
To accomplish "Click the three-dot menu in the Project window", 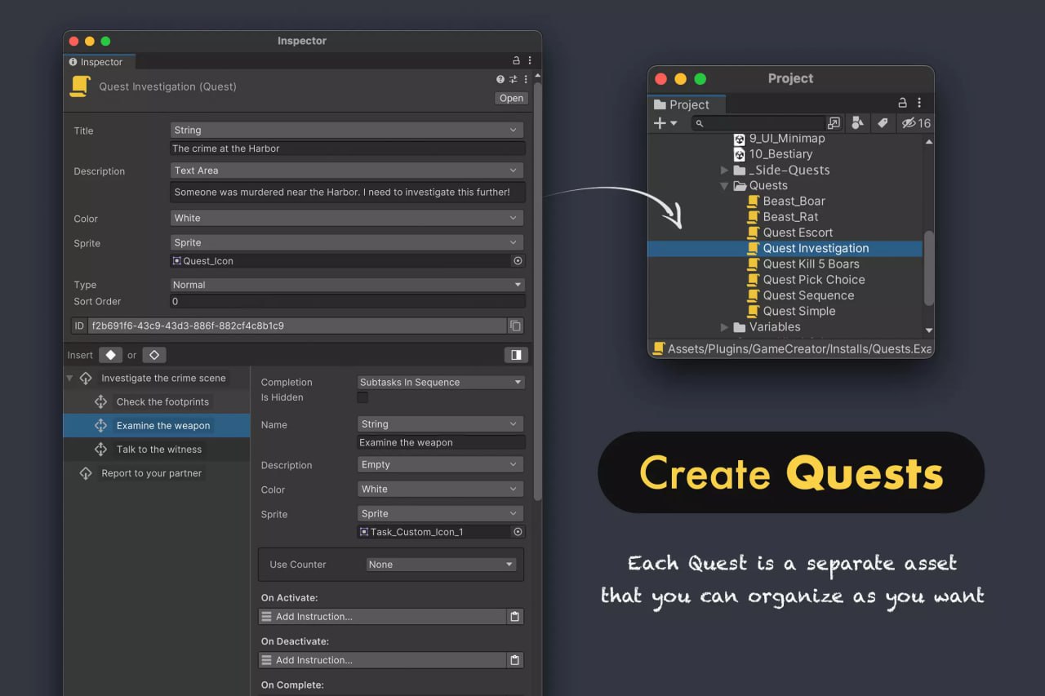I will pos(919,102).
